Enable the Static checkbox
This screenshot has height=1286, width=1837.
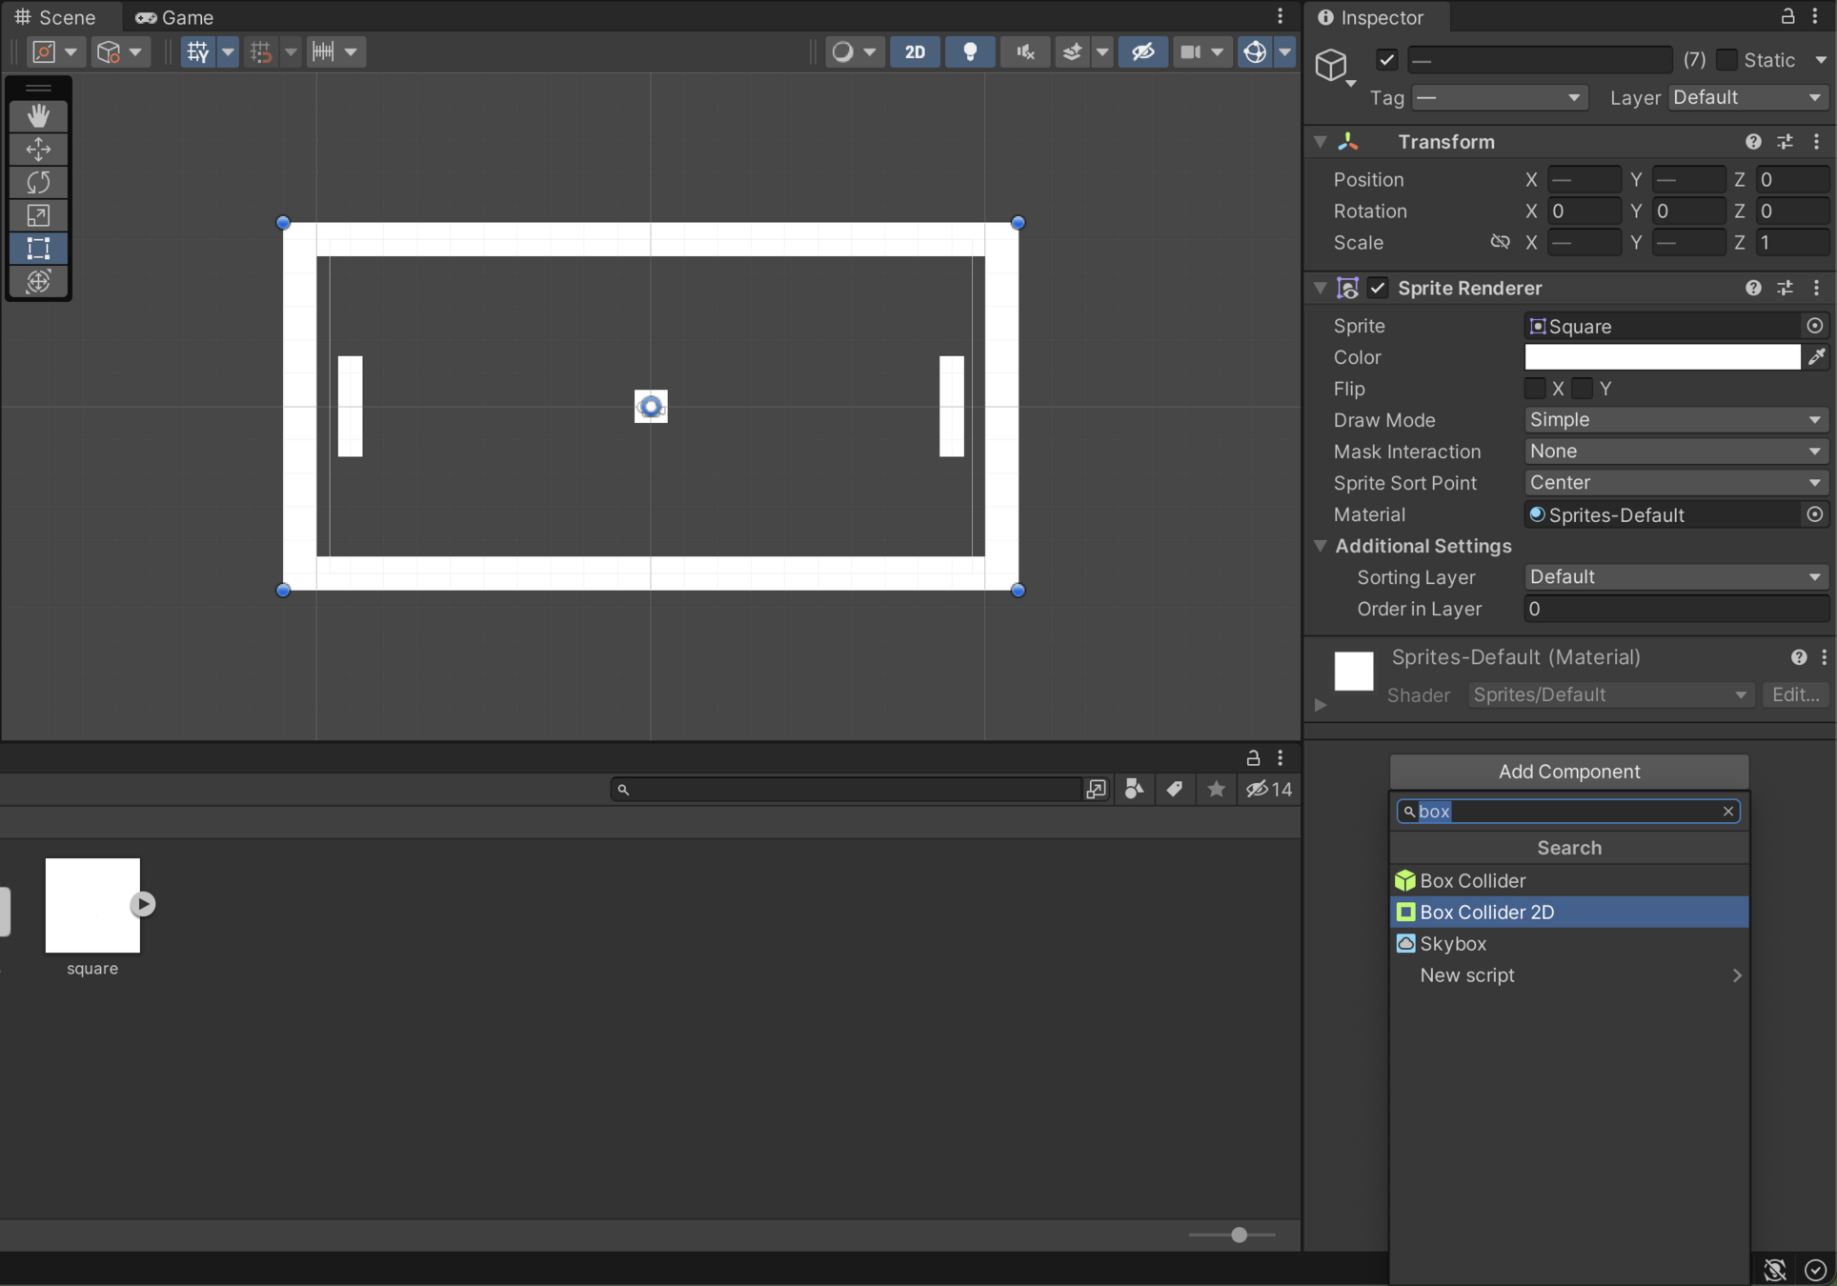[1726, 60]
